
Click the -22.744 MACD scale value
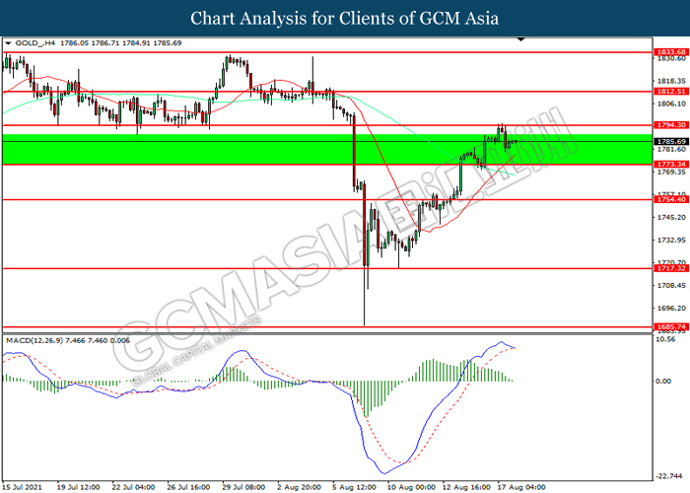coord(669,476)
